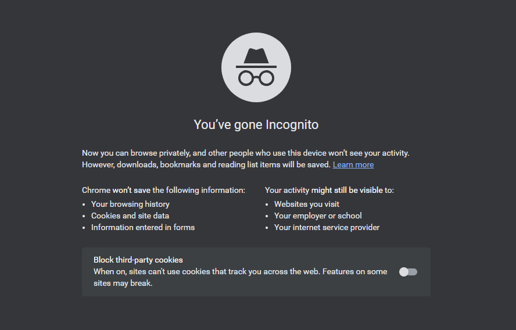Click the glasses in the Incognito logo

pyautogui.click(x=256, y=78)
